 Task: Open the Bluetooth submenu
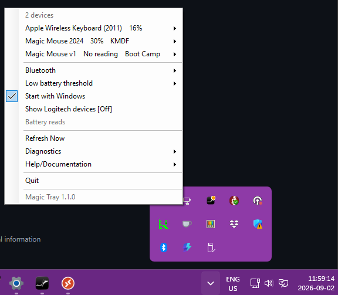pos(93,70)
